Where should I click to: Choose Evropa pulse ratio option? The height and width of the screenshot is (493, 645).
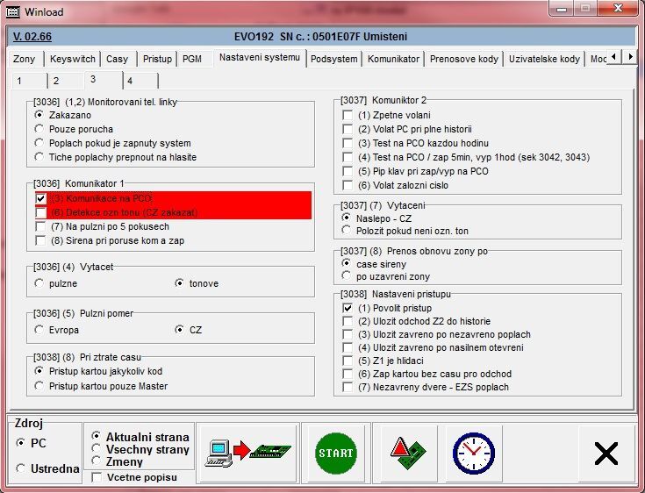[x=40, y=330]
